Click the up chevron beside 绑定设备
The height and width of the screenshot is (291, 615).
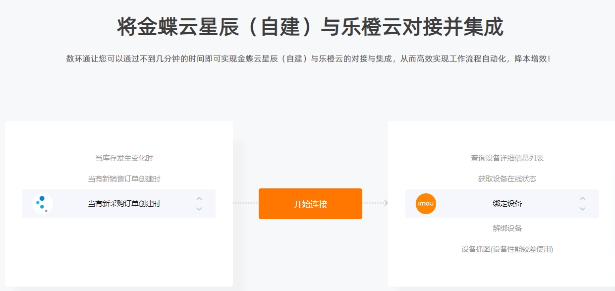click(x=582, y=199)
